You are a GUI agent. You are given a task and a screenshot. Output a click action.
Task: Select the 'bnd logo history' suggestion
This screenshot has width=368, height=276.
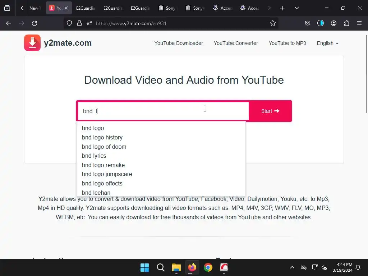(102, 137)
